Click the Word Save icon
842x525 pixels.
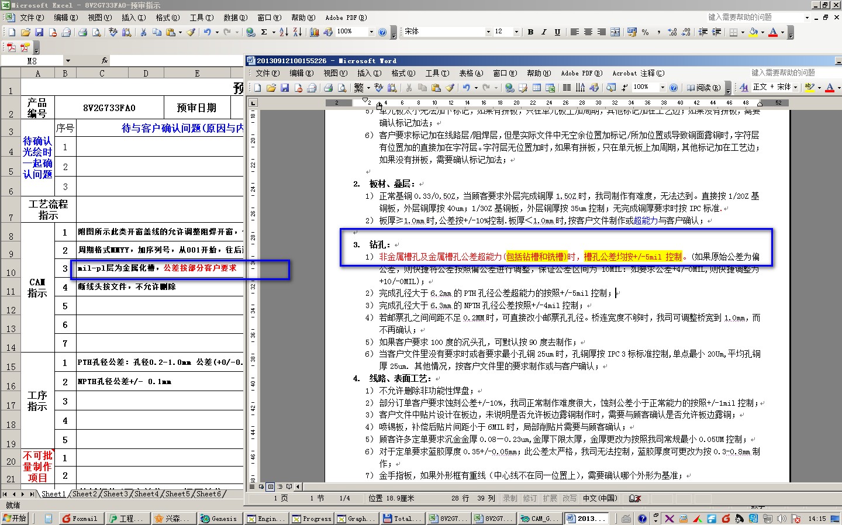point(285,88)
